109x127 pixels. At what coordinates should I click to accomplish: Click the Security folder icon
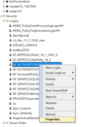coord(4,16)
